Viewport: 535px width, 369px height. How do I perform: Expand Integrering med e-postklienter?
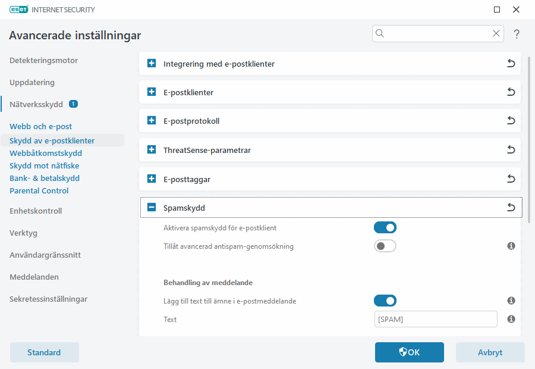coord(151,63)
